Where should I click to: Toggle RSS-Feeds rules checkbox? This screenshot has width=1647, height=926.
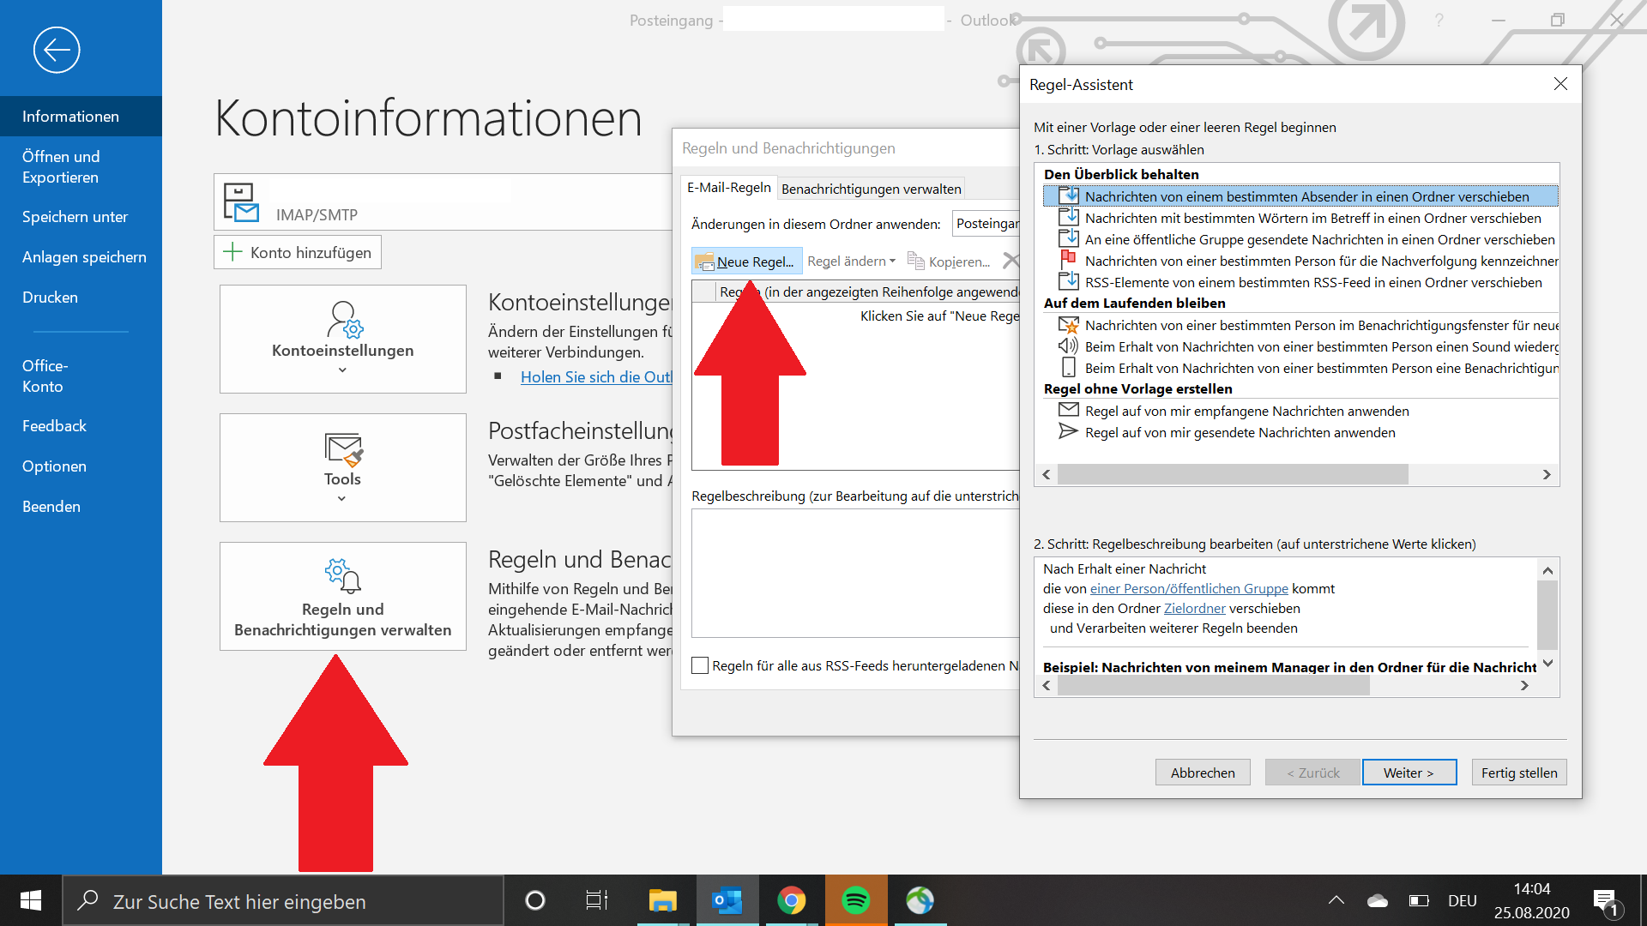click(700, 665)
